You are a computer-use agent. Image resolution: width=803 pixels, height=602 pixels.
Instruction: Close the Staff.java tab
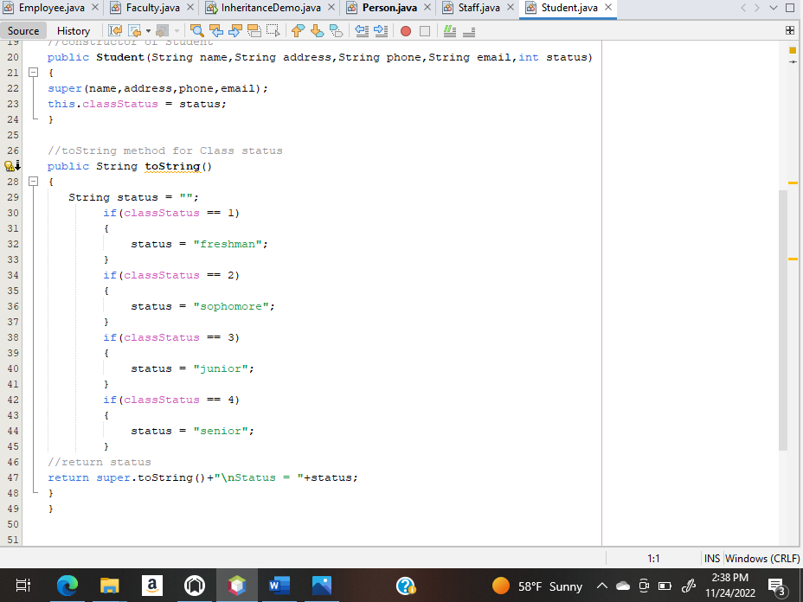(510, 7)
